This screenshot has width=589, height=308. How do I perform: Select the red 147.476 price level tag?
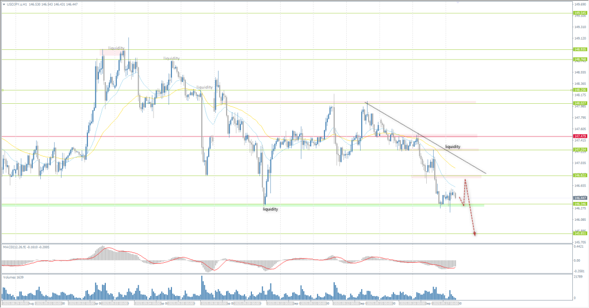coord(579,137)
